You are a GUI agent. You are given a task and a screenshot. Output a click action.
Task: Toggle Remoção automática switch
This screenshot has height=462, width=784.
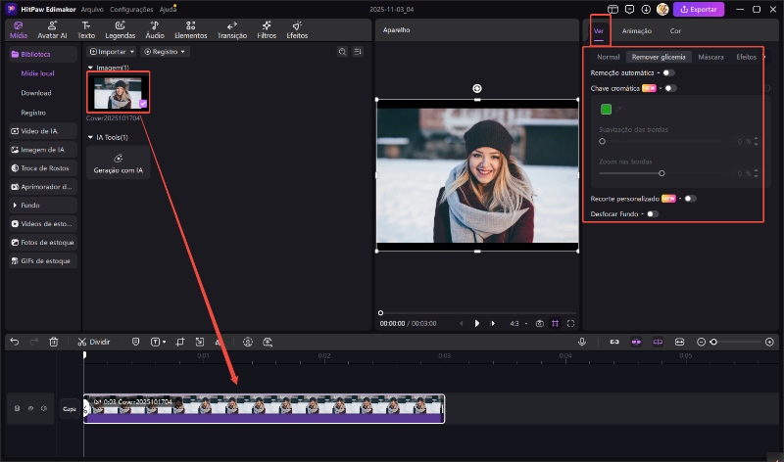pyautogui.click(x=668, y=72)
